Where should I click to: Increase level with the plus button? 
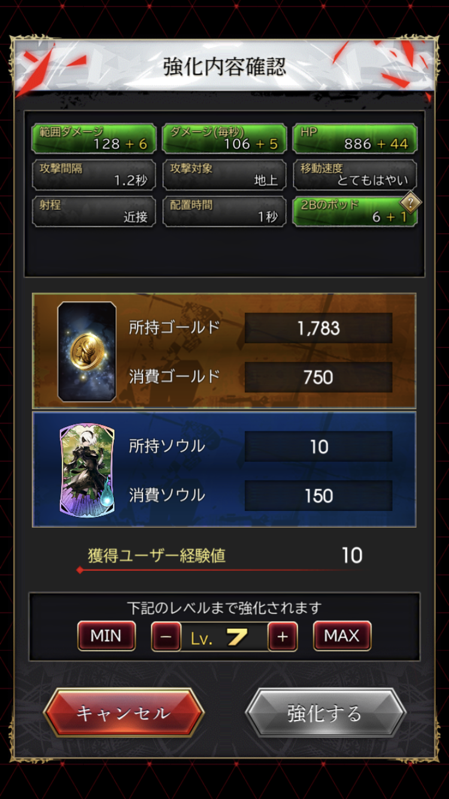(283, 637)
